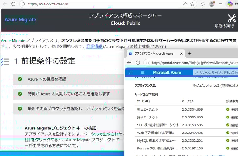Click version 2.0.3158.585
The image size is (238, 156).
192,125
